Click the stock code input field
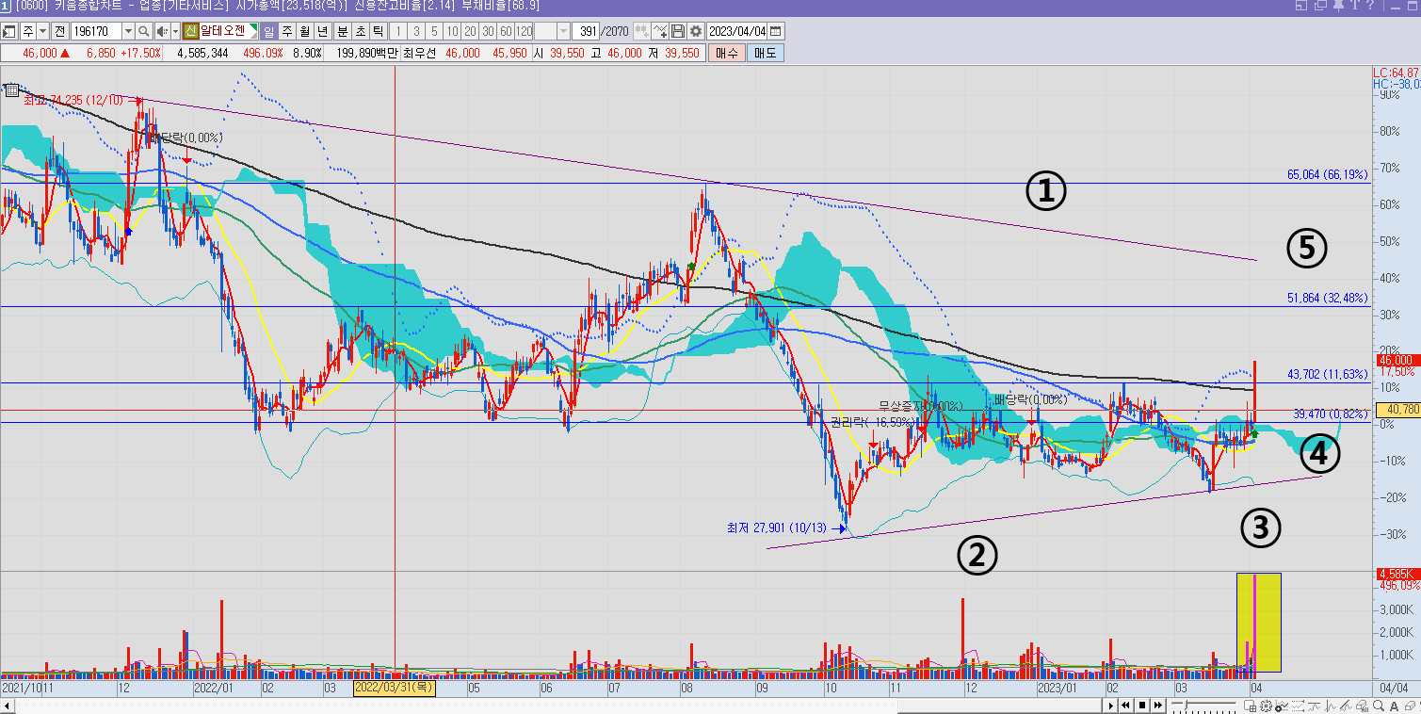This screenshot has height=714, width=1421. [x=97, y=30]
